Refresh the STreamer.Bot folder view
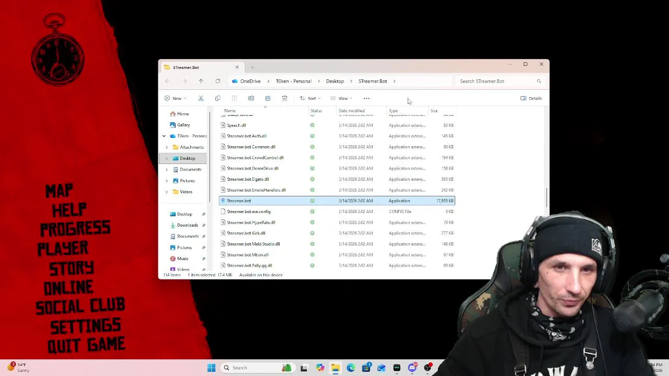The width and height of the screenshot is (669, 376). 217,81
